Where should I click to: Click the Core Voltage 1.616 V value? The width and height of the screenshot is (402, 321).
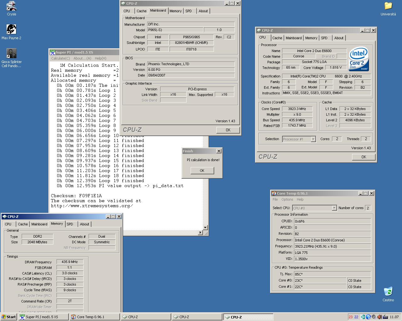pos(336,67)
